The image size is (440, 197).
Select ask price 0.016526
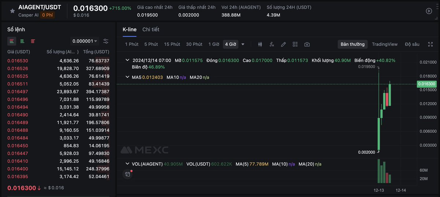click(18, 69)
